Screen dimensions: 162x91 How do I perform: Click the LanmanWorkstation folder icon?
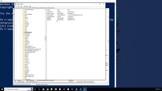click(24, 10)
